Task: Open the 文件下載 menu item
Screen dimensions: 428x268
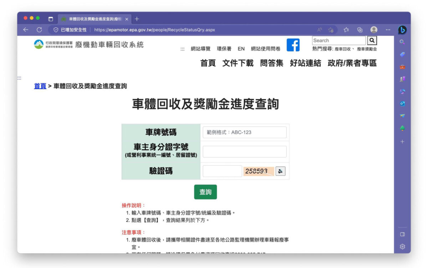Action: (238, 63)
